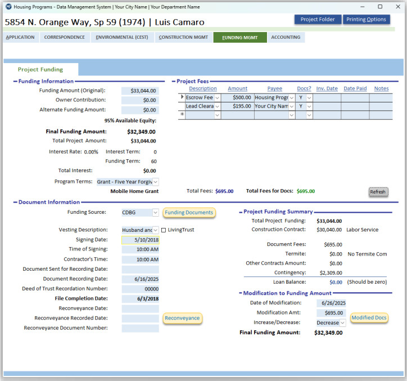Click the Reconveyance Date field

(140, 309)
